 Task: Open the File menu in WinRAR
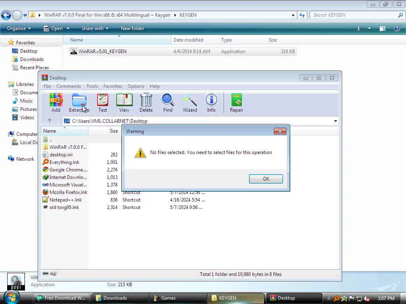tap(47, 86)
